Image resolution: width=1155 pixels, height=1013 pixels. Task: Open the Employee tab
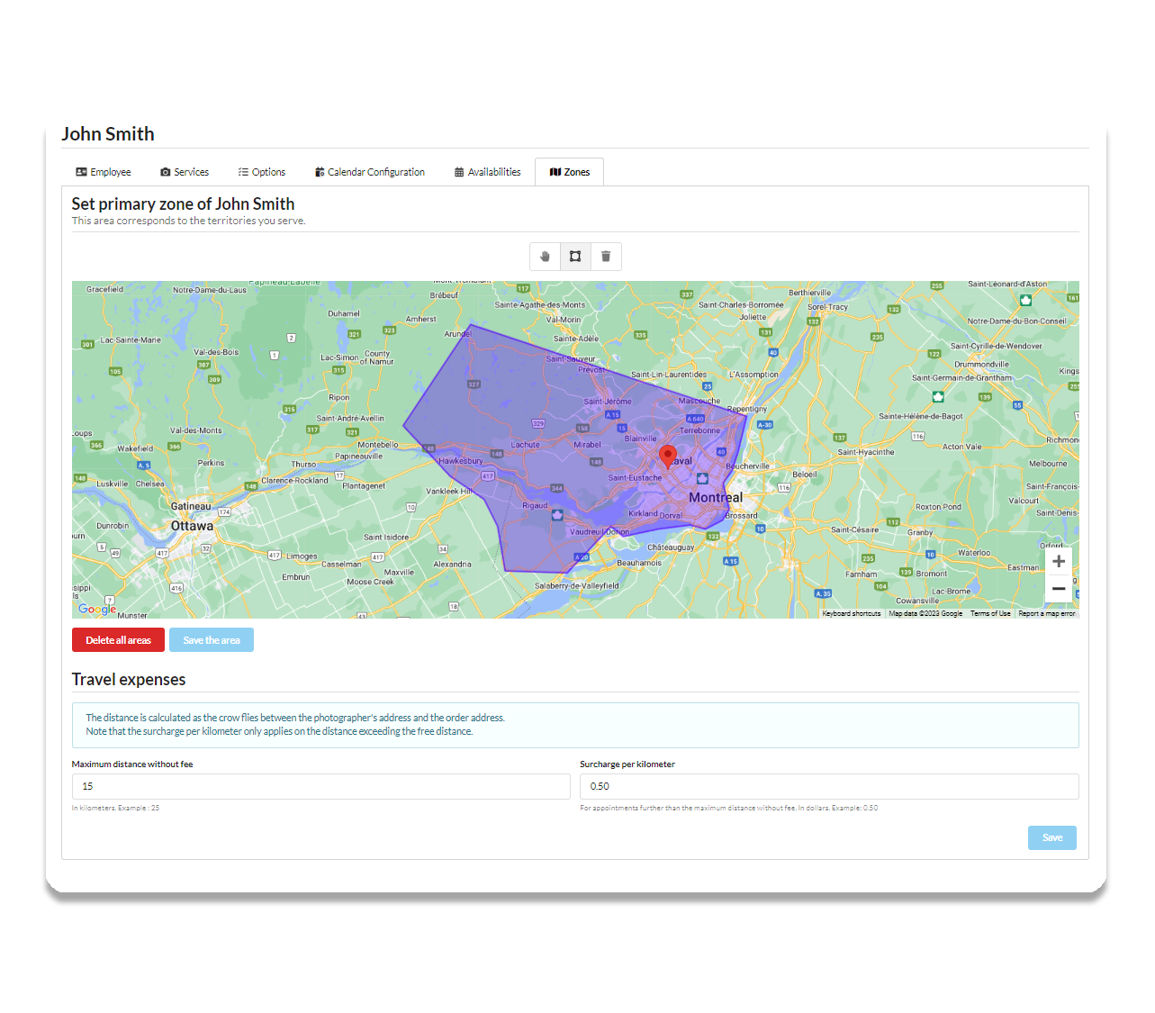104,172
